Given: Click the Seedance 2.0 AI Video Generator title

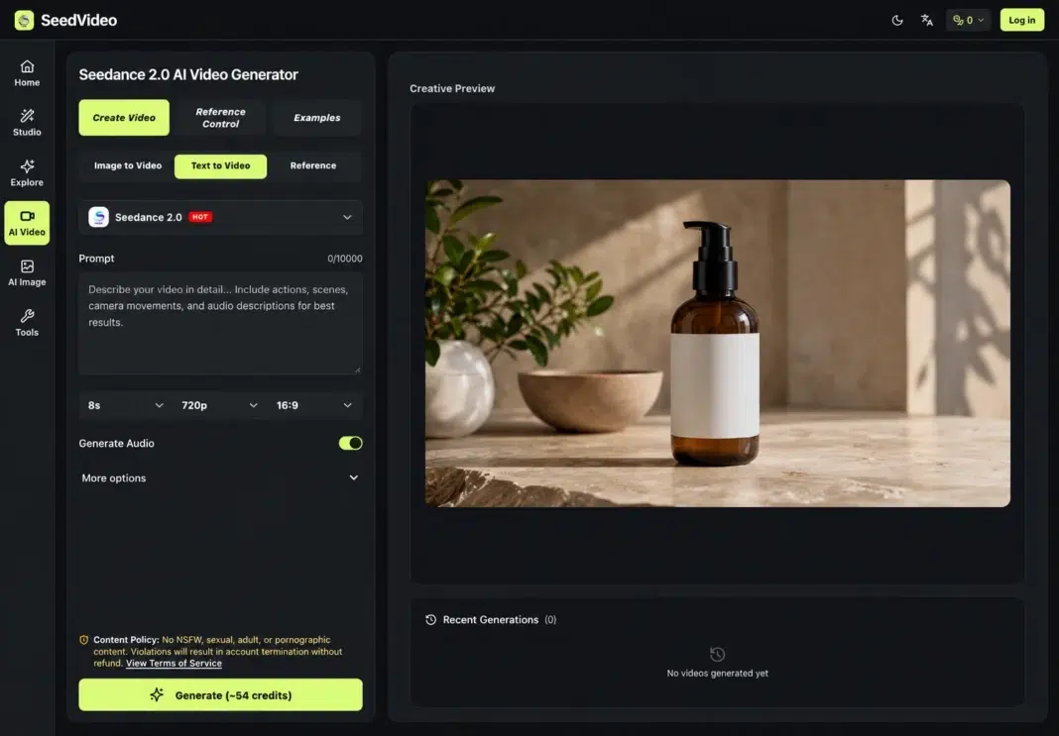Looking at the screenshot, I should click(188, 75).
